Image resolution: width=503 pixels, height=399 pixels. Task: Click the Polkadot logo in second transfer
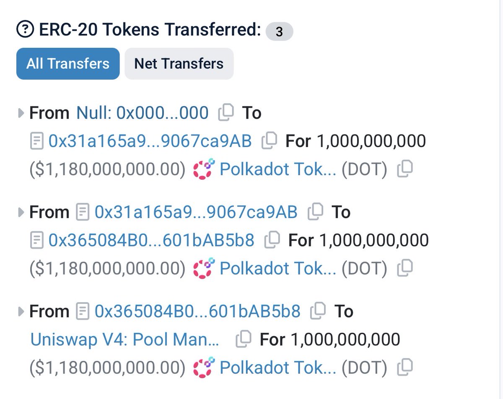pos(204,268)
